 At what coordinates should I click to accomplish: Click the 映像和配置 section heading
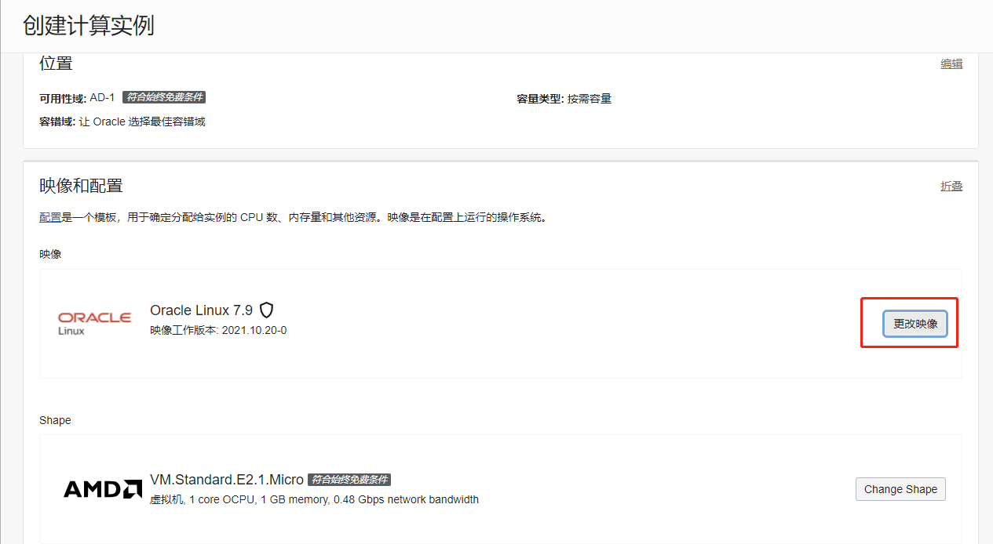point(81,186)
